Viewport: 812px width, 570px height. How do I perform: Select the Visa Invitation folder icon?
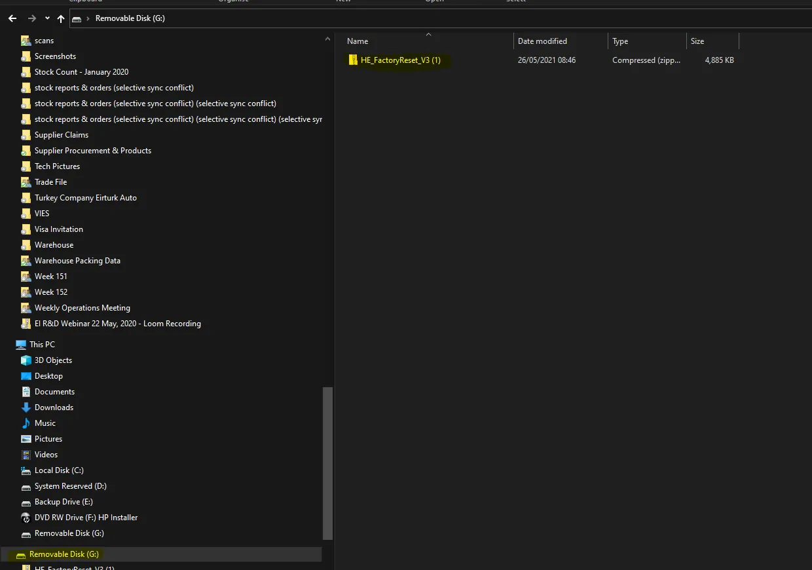click(x=26, y=229)
